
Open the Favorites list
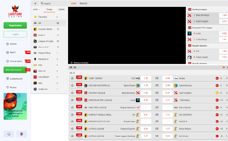coord(49,17)
